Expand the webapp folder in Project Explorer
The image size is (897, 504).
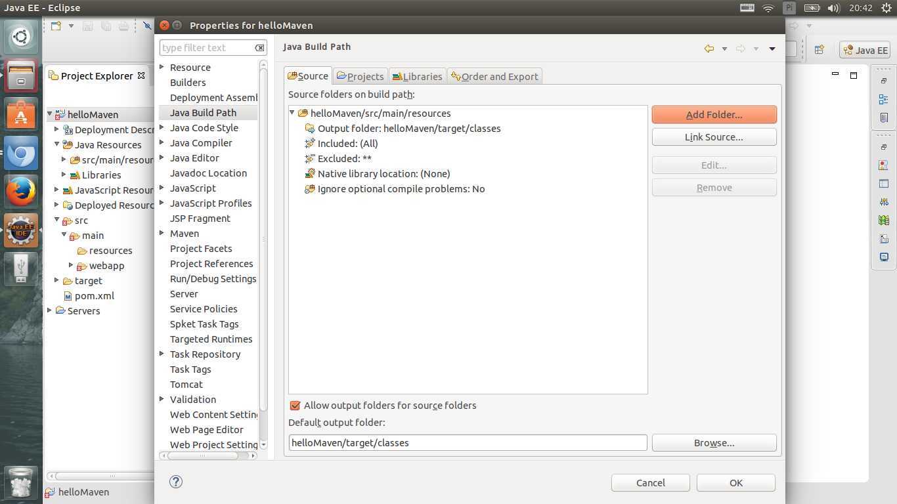pyautogui.click(x=71, y=265)
